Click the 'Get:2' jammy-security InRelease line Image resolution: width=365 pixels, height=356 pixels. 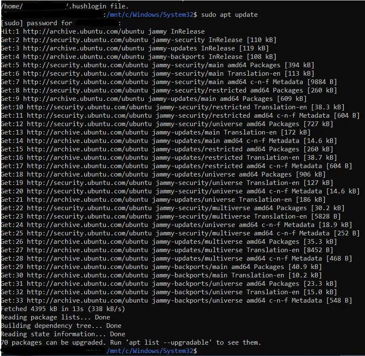[138, 40]
